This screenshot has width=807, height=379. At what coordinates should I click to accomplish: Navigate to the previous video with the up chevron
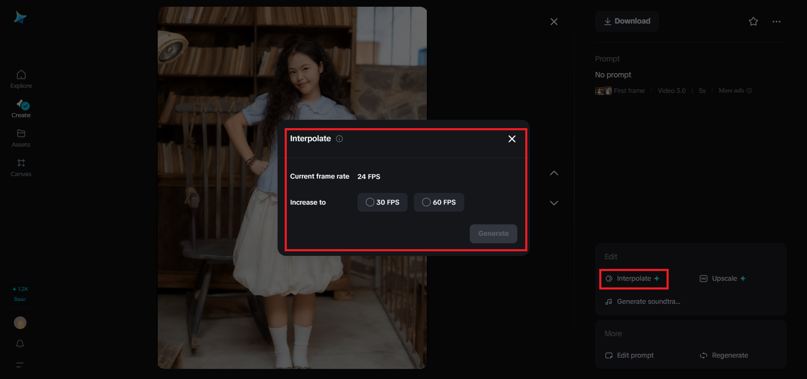(x=554, y=173)
